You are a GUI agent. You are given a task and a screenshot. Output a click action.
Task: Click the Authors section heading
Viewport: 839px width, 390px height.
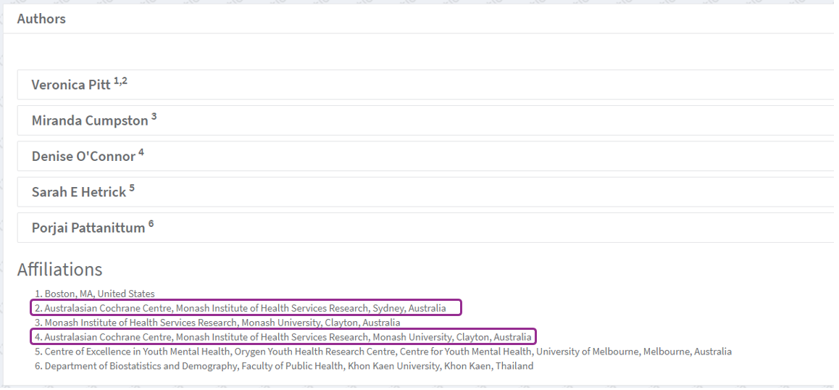[41, 19]
